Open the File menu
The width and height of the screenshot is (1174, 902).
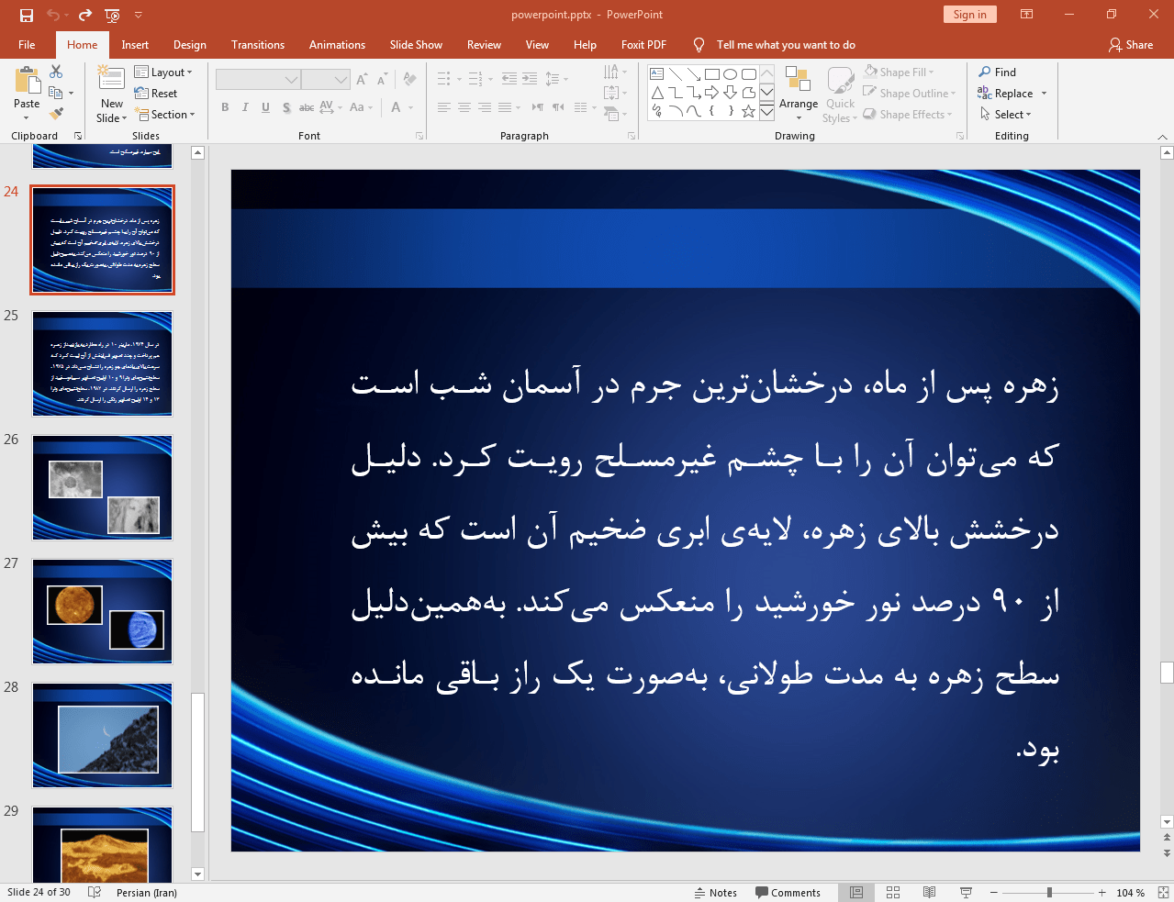click(27, 45)
